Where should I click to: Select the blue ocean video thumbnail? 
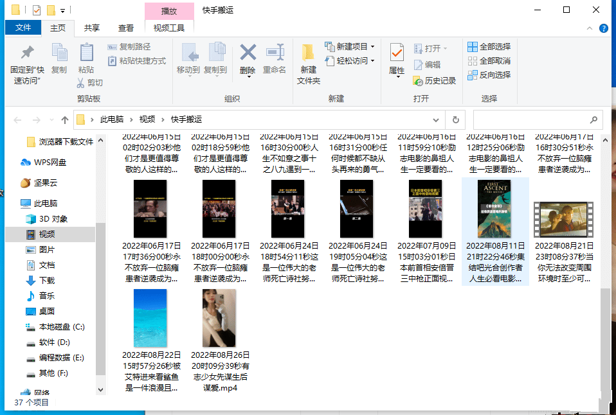pos(150,318)
